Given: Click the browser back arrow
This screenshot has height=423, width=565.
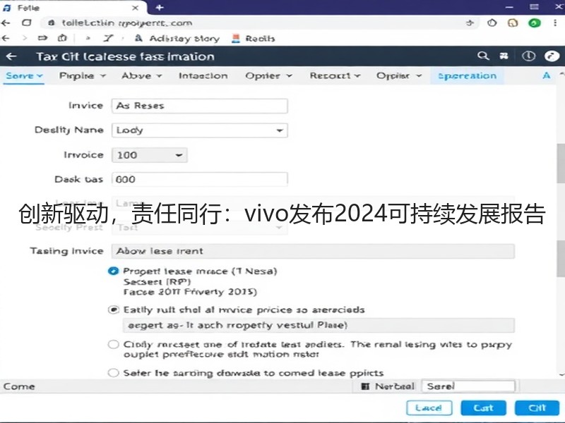Looking at the screenshot, I should pyautogui.click(x=6, y=23).
